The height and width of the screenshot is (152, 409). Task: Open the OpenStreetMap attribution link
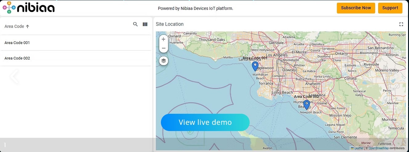[x=378, y=148]
